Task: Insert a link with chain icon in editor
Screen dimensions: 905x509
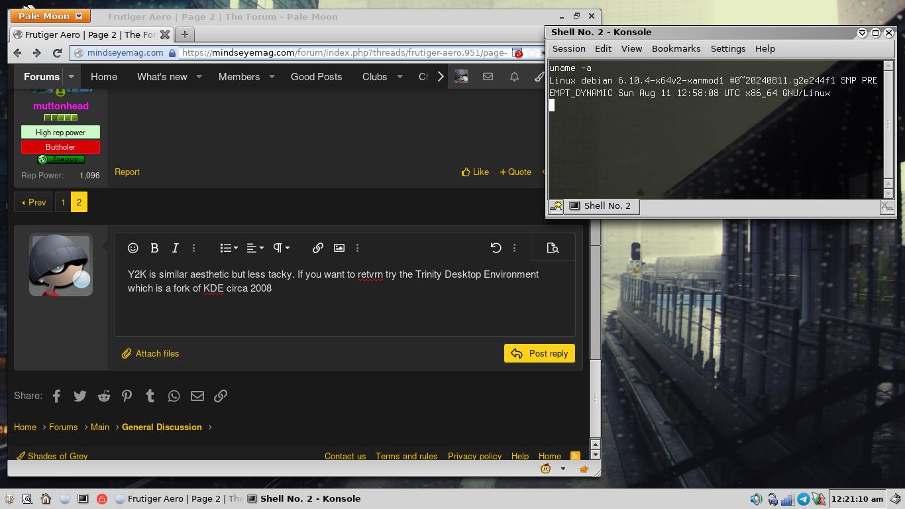Action: [x=318, y=248]
